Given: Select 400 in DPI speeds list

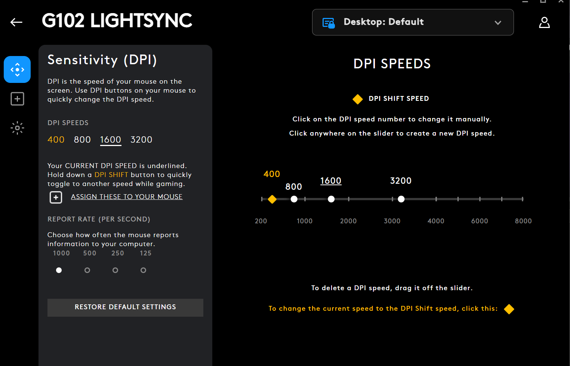Looking at the screenshot, I should [56, 140].
